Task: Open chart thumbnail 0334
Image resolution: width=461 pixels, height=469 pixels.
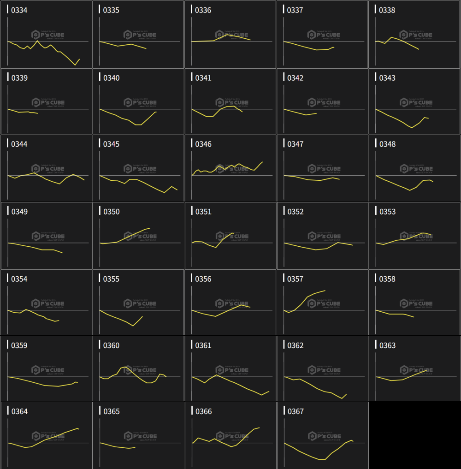Action: [x=46, y=35]
